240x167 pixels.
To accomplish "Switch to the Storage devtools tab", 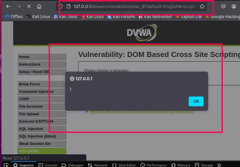I will coord(204,165).
